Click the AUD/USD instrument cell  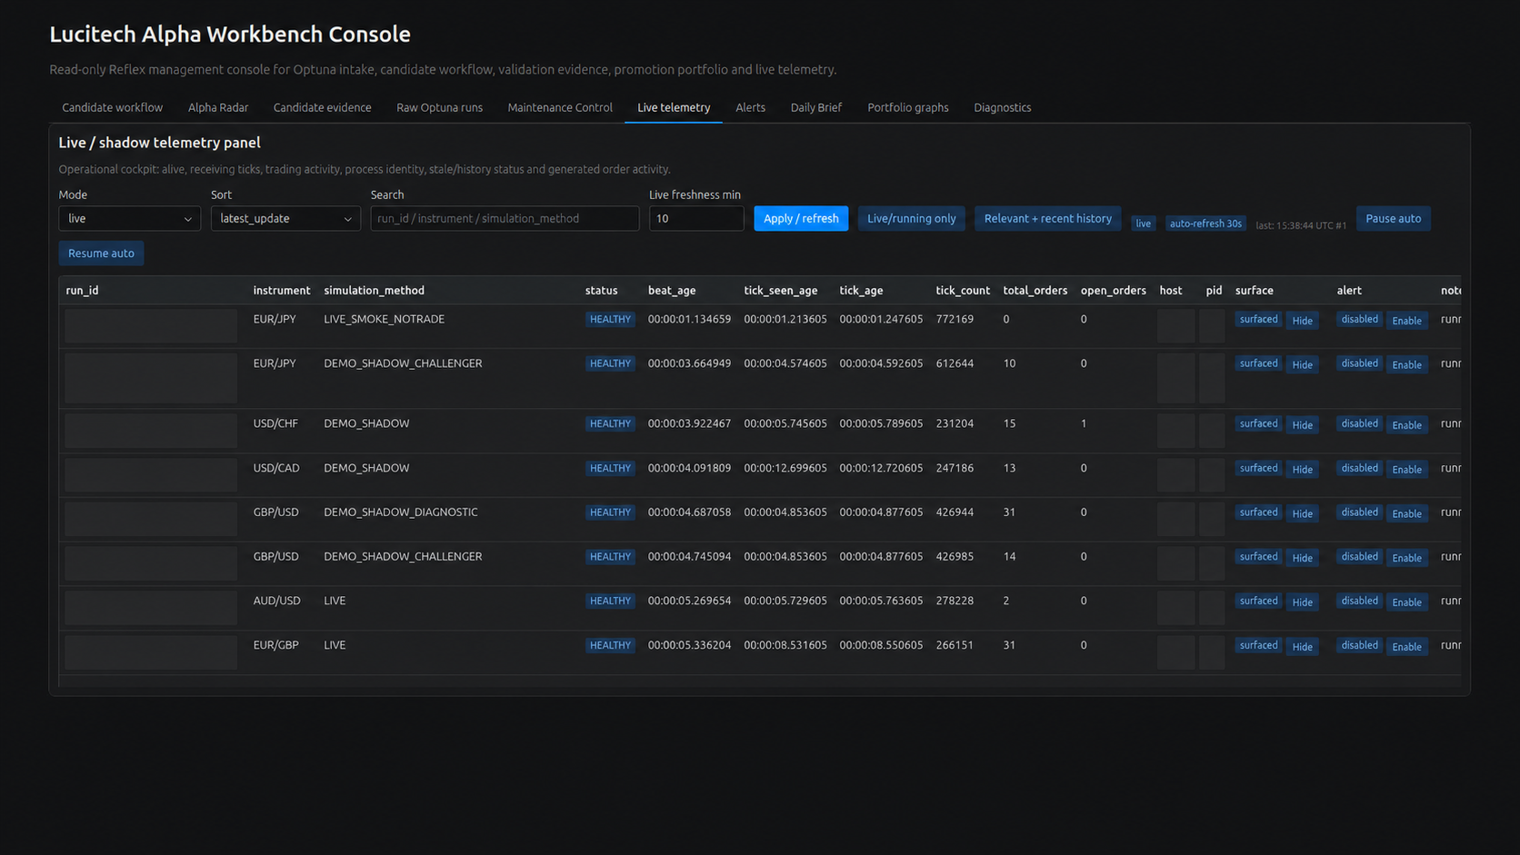[276, 601]
